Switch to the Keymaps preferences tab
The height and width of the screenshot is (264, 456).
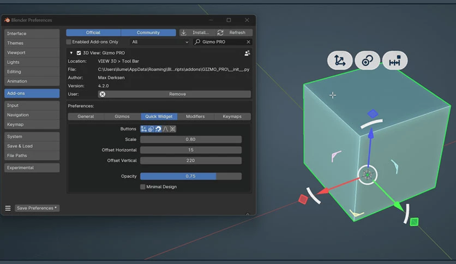point(232,117)
